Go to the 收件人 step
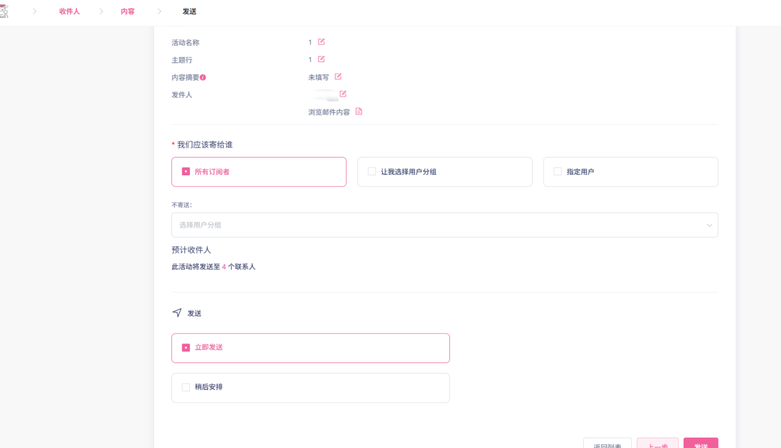781x448 pixels. tap(70, 12)
